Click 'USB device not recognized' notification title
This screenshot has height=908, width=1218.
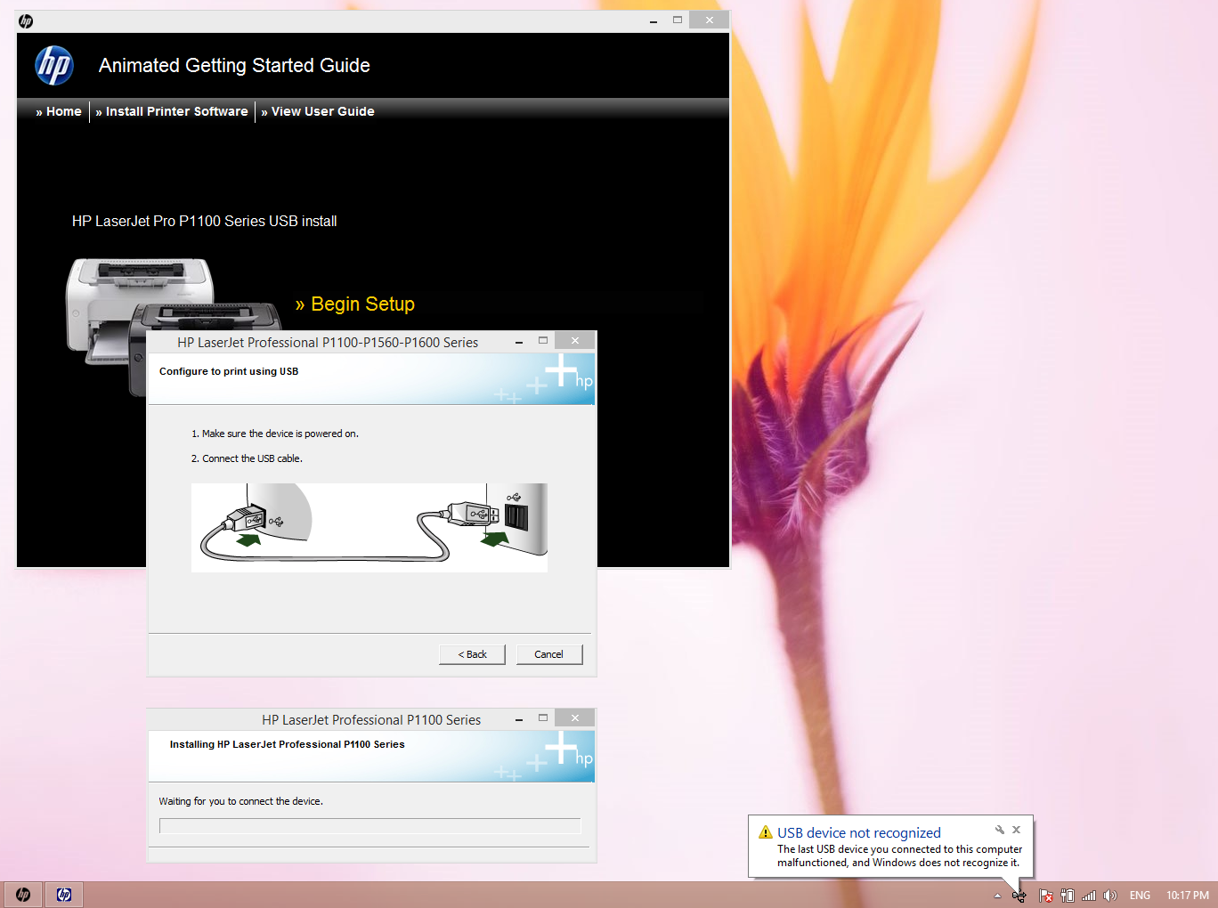859,833
